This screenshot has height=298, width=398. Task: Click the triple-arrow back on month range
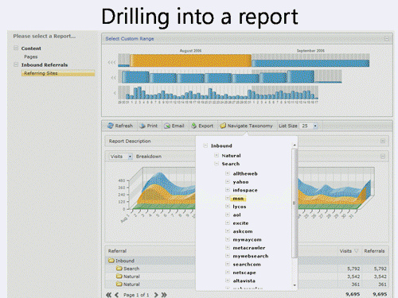coord(111,63)
